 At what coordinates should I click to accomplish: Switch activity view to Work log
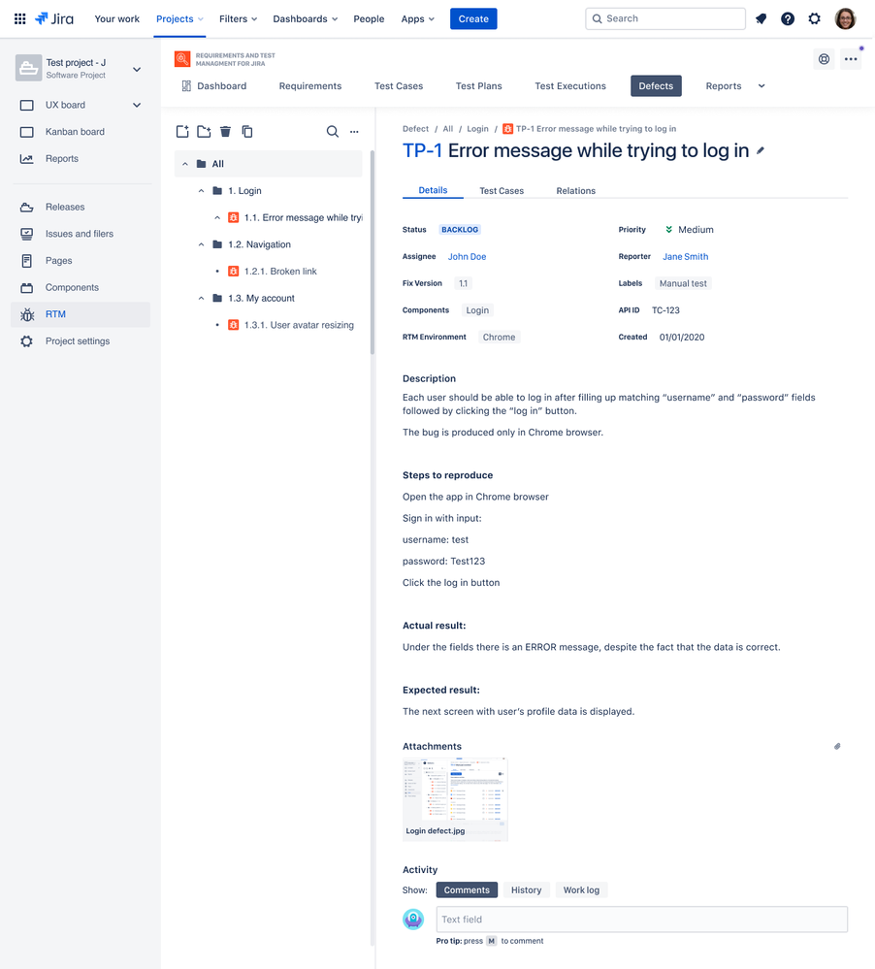pyautogui.click(x=581, y=889)
